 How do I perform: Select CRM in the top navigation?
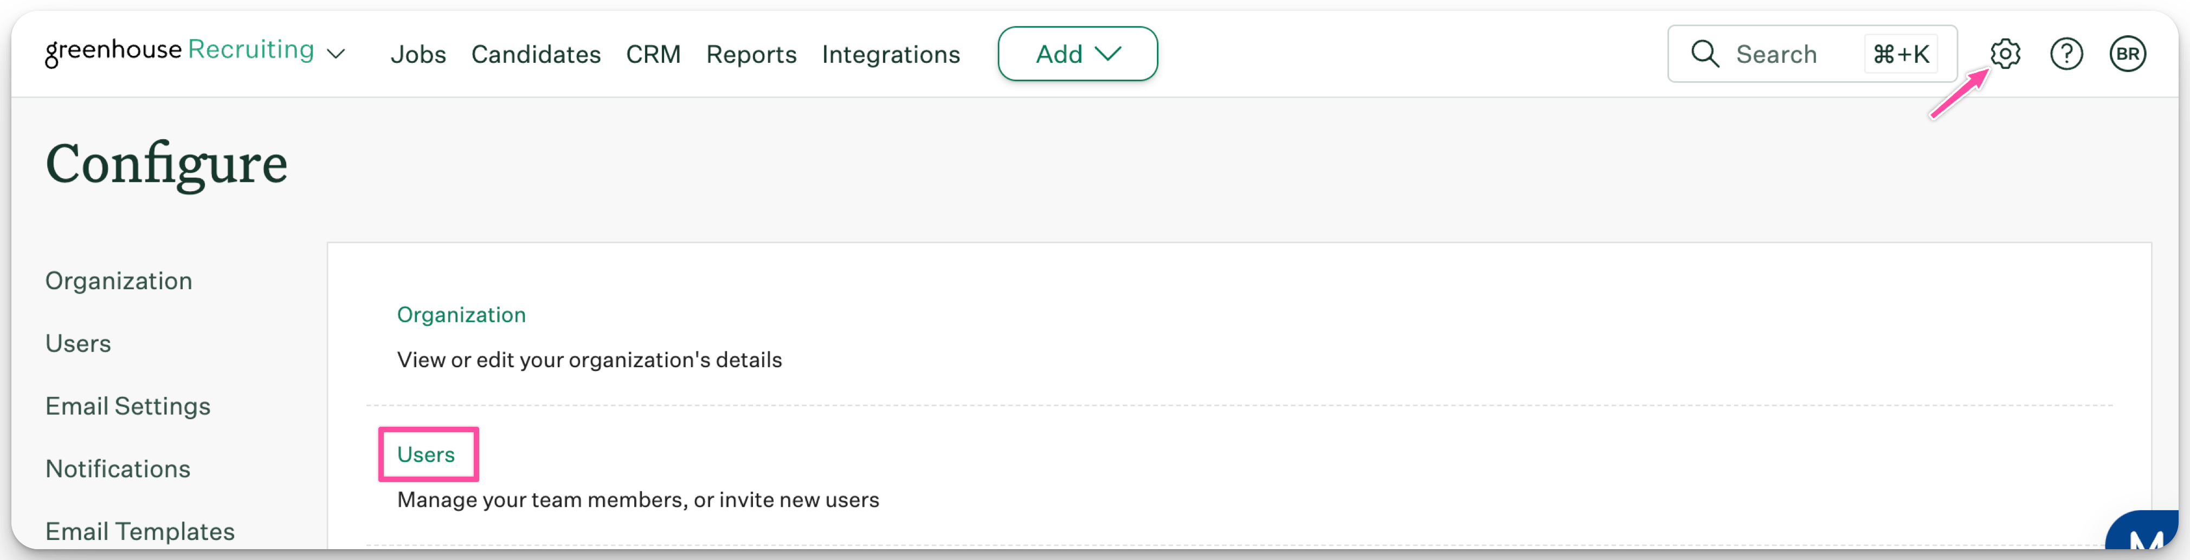(653, 54)
